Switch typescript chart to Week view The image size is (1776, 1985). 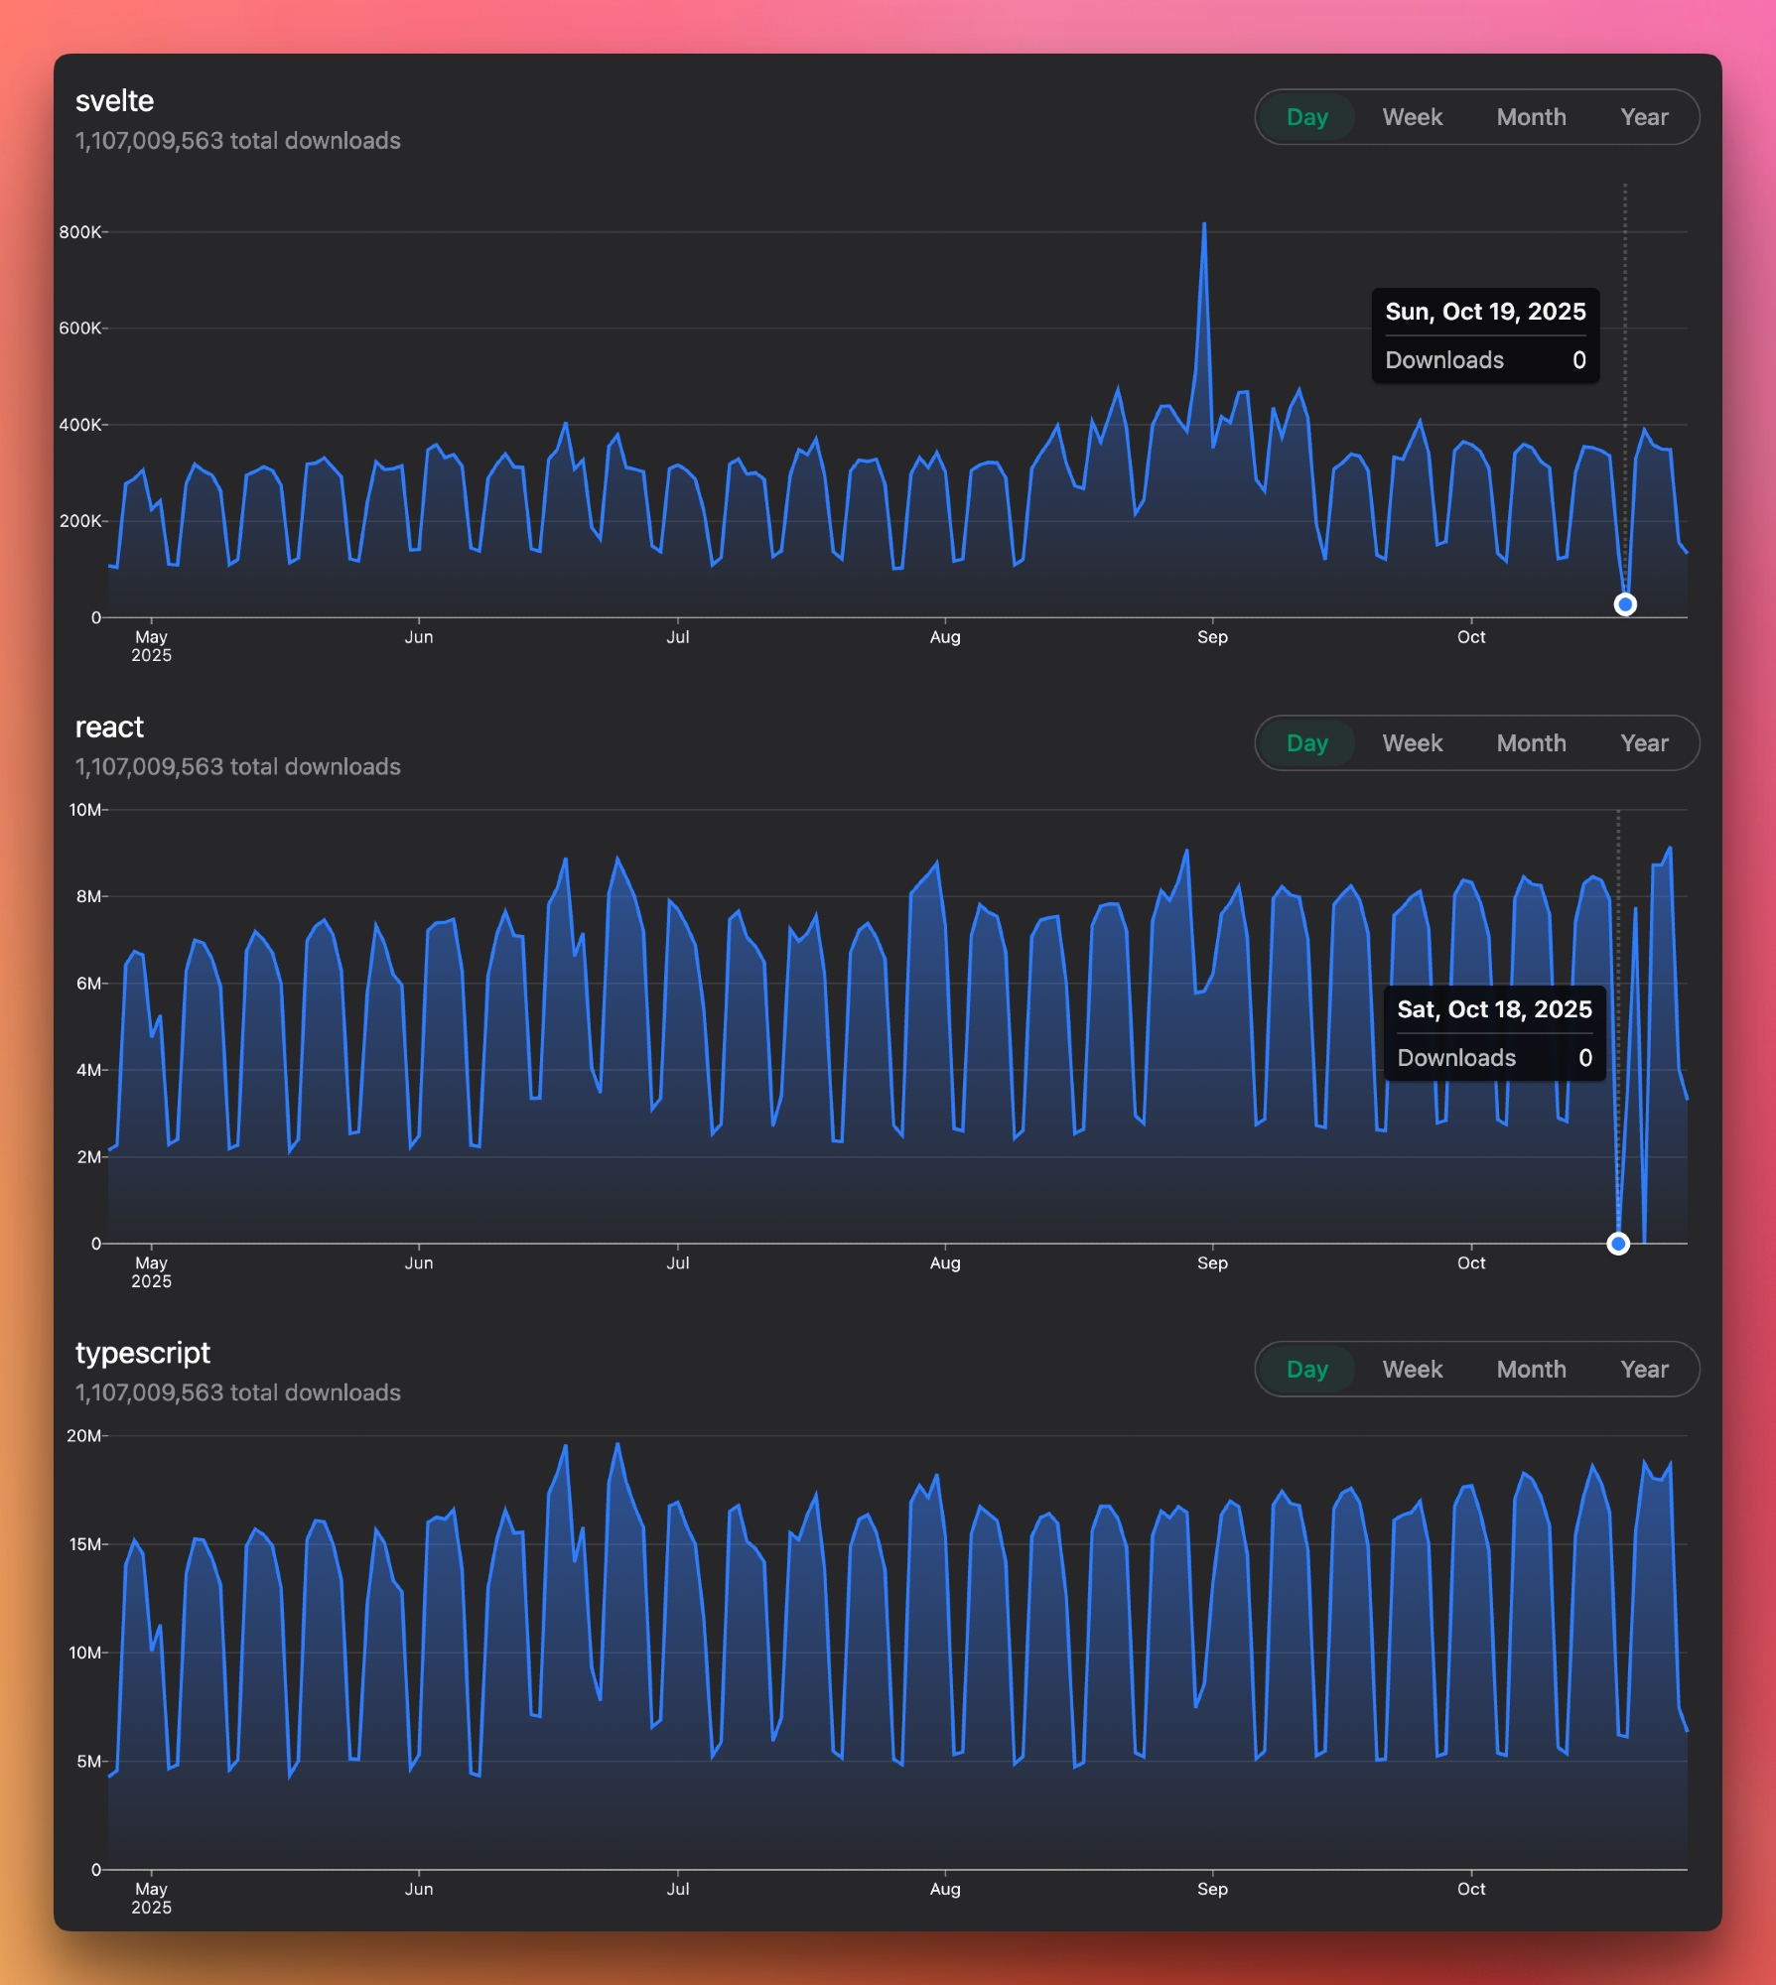pos(1412,1370)
